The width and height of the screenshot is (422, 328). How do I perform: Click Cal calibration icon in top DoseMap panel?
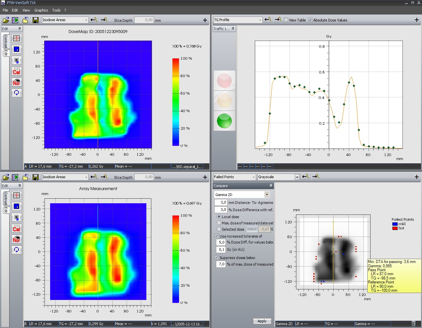(x=16, y=71)
